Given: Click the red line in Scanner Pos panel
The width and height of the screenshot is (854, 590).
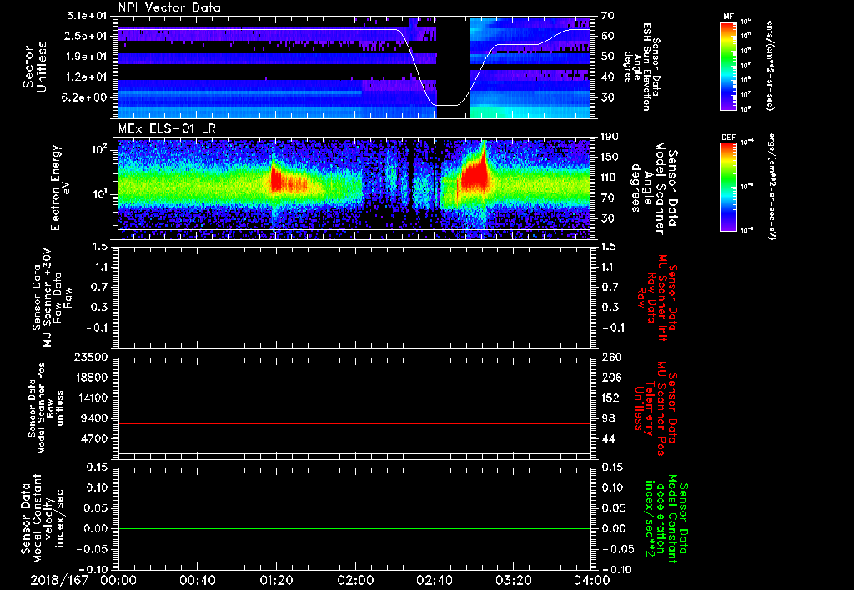Looking at the screenshot, I should click(354, 423).
